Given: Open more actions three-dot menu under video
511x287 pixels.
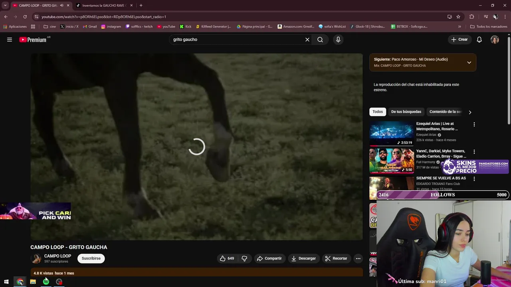Looking at the screenshot, I should tap(358, 258).
